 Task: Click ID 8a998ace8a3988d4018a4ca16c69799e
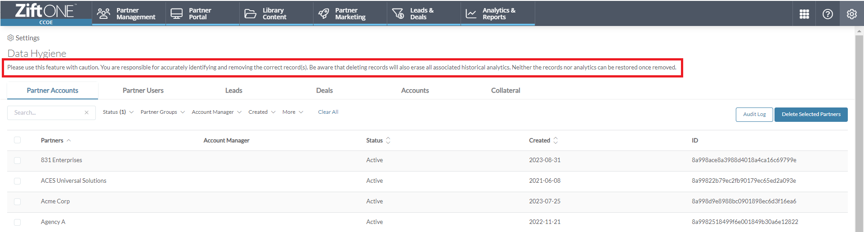click(744, 160)
